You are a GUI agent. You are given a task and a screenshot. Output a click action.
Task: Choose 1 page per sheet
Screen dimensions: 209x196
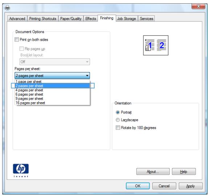point(52,81)
